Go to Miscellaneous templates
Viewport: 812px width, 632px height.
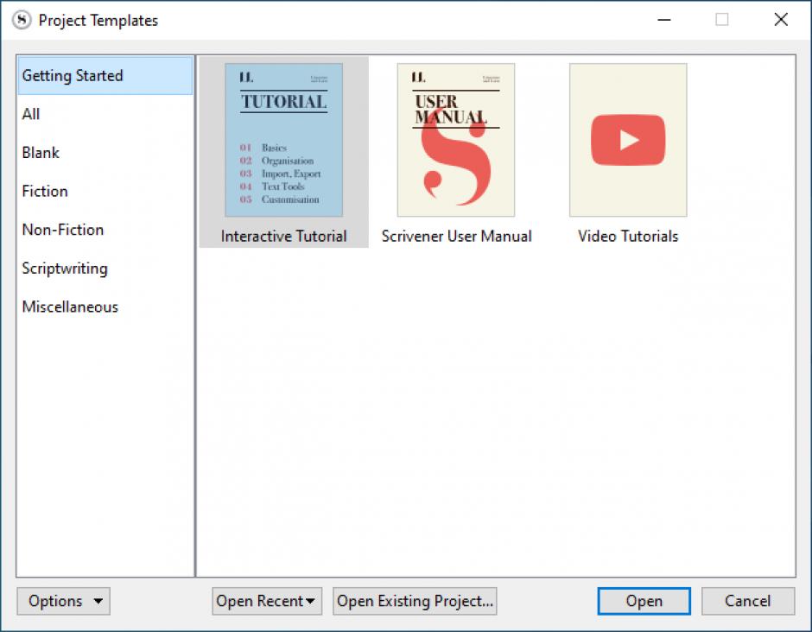pyautogui.click(x=70, y=307)
